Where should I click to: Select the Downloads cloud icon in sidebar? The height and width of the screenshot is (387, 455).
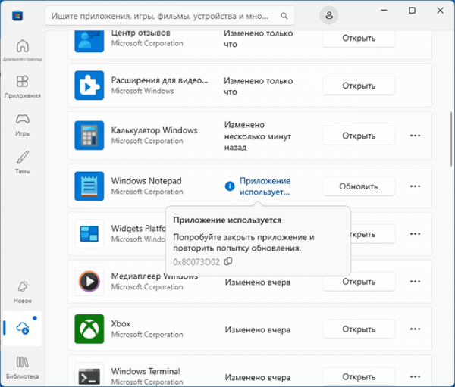(x=23, y=328)
